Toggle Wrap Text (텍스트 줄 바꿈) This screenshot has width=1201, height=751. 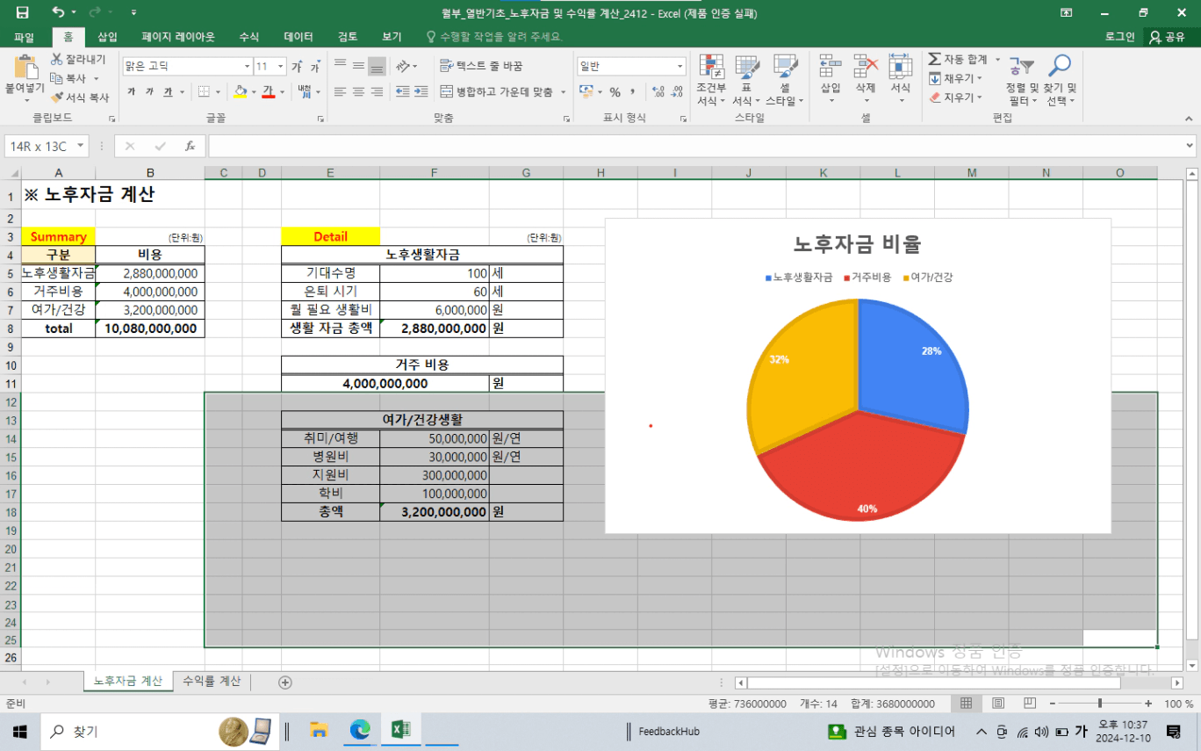click(481, 66)
